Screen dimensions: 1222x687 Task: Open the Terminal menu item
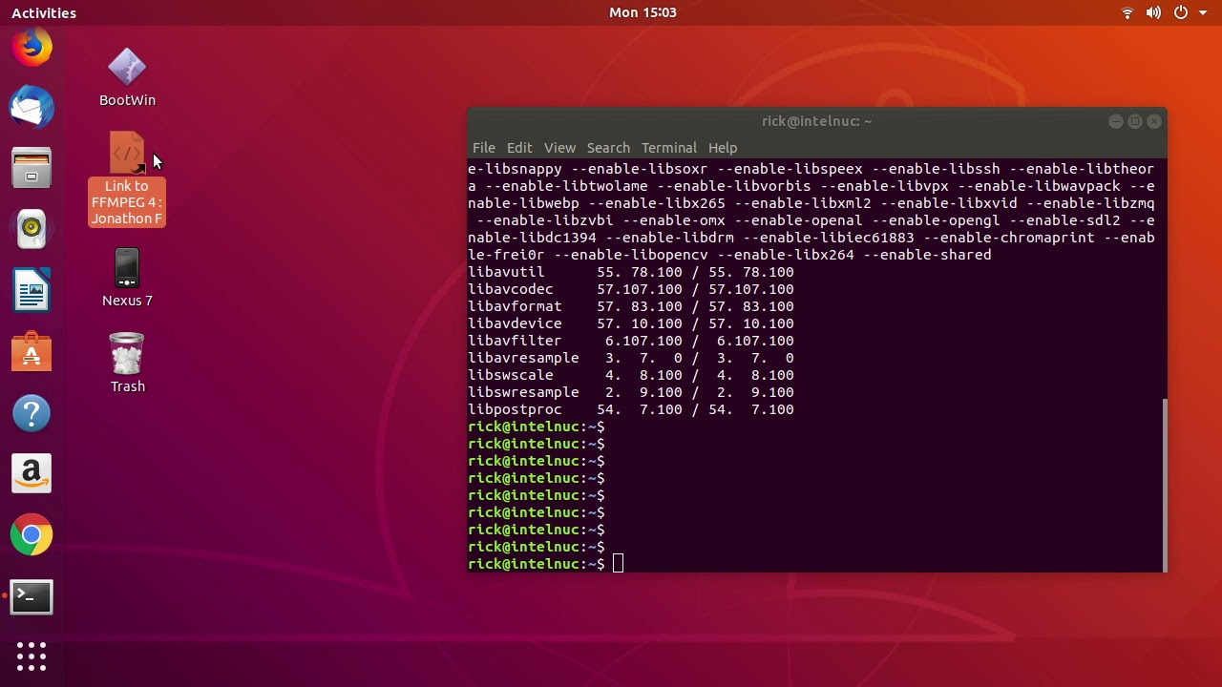[x=669, y=148]
